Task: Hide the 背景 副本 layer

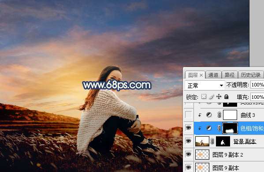Action: pyautogui.click(x=188, y=141)
